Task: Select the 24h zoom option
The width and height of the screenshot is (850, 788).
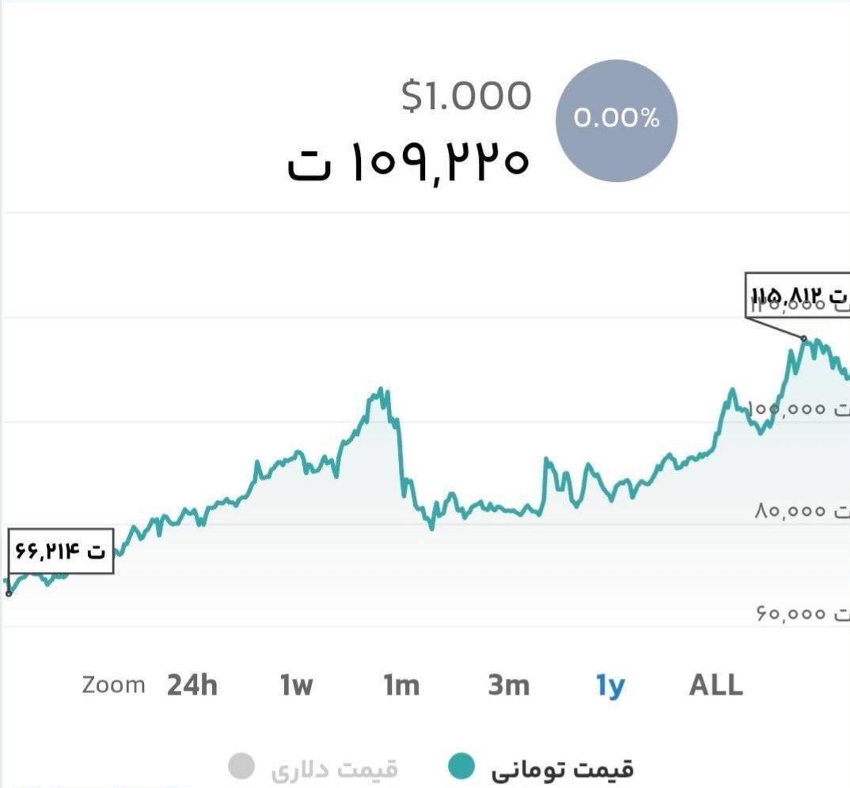Action: tap(192, 685)
